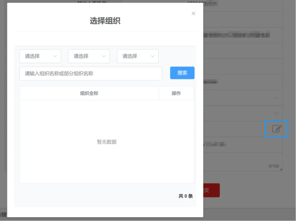Open the first 请选择 dropdown
Screen dimensions: 296x221
40,56
